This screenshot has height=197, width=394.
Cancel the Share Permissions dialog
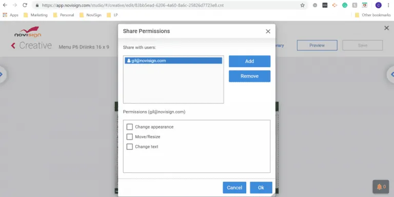point(234,187)
